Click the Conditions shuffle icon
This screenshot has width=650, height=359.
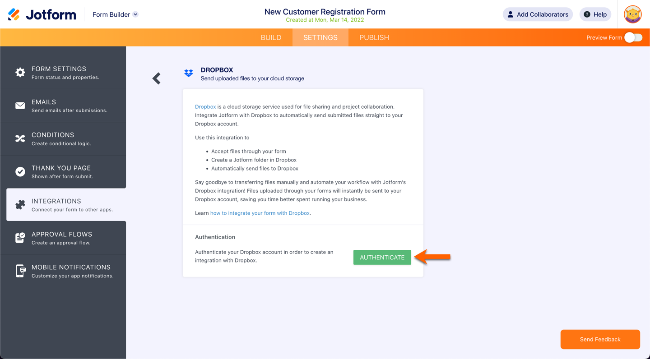coord(20,138)
